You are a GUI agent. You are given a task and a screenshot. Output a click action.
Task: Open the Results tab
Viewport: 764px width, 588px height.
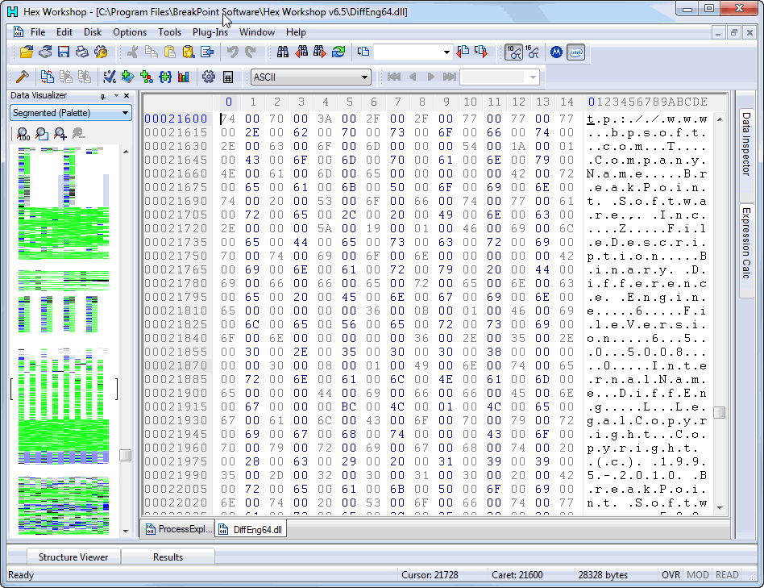point(168,557)
